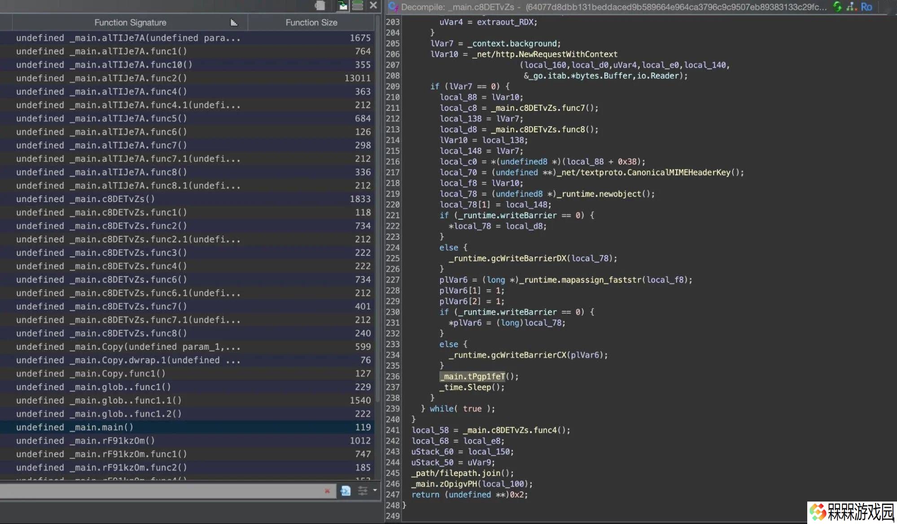Select the _main.rF91kzOm() row of size 1012
Image resolution: width=897 pixels, height=524 pixels.
click(x=187, y=440)
